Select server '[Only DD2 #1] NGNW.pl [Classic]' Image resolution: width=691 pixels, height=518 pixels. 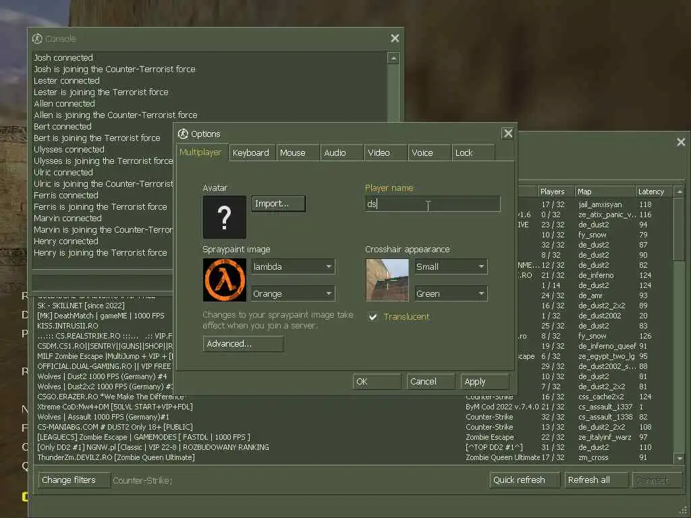[x=153, y=448]
